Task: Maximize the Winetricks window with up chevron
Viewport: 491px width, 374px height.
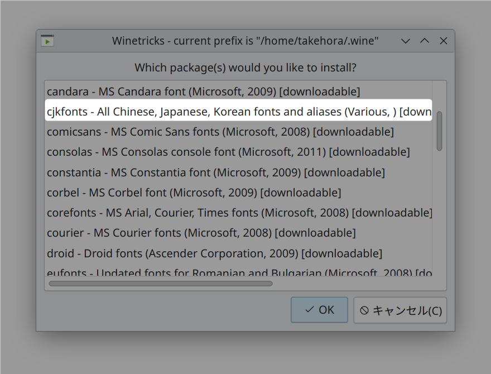Action: coord(425,41)
